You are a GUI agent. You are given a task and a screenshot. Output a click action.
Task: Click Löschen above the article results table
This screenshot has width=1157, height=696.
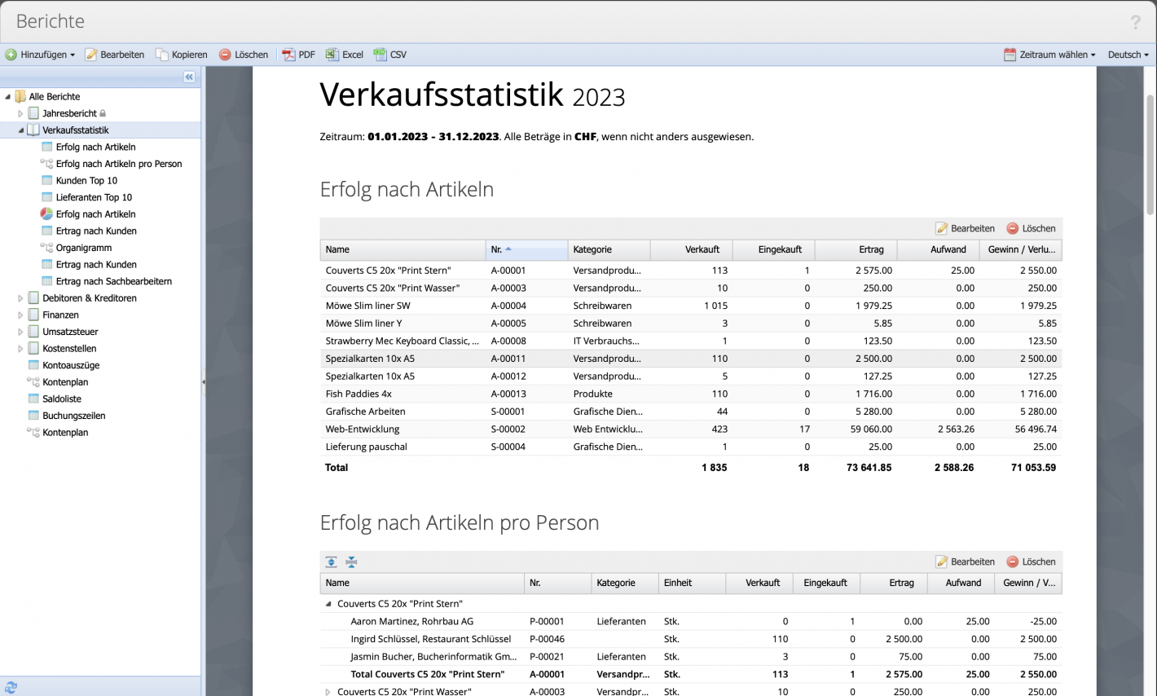[1031, 228]
